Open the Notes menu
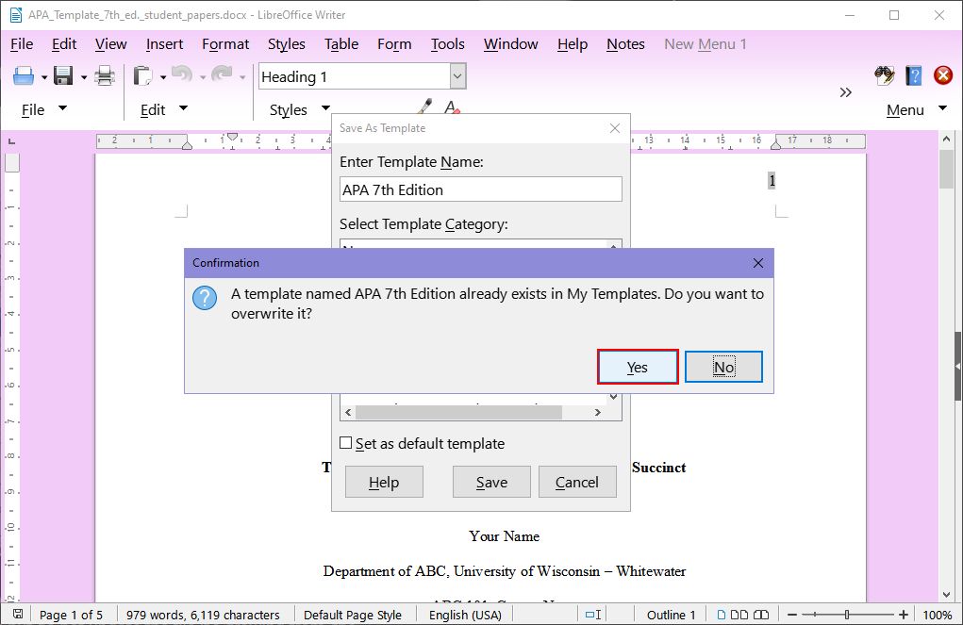The height and width of the screenshot is (625, 963). [x=625, y=44]
